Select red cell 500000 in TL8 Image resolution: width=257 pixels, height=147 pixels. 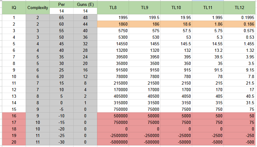(113, 116)
